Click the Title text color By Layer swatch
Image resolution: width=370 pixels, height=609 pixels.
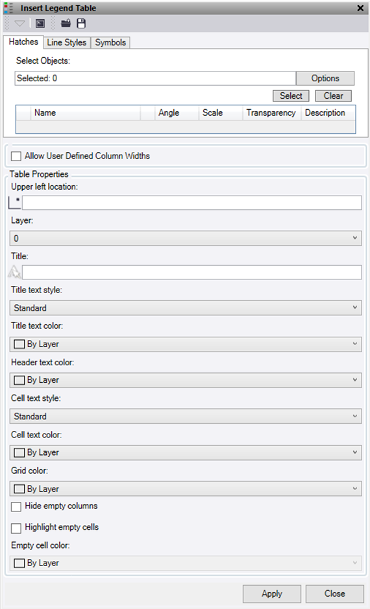19,344
